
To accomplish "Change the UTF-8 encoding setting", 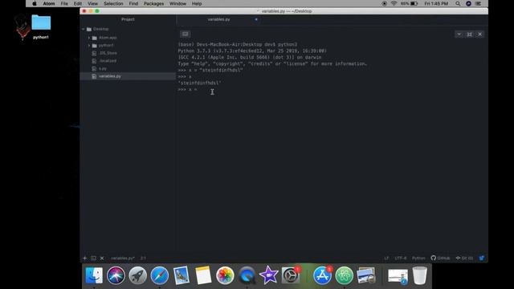I will coord(400,258).
